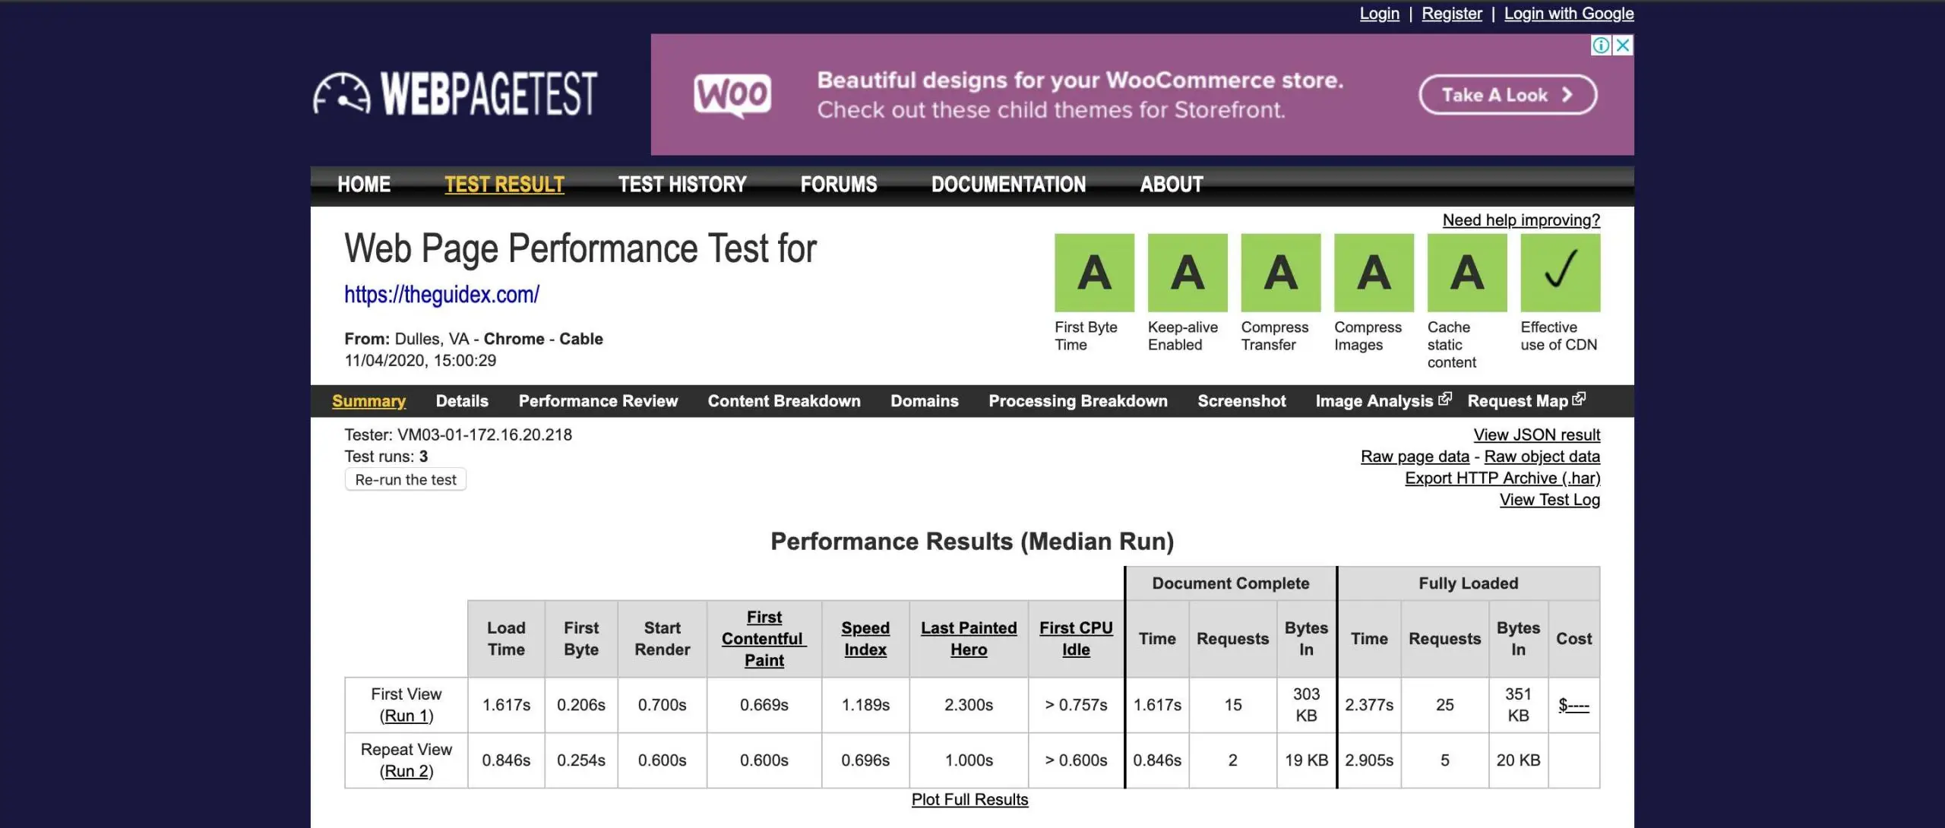Open Run 1 details
The image size is (1945, 828).
[x=406, y=715]
